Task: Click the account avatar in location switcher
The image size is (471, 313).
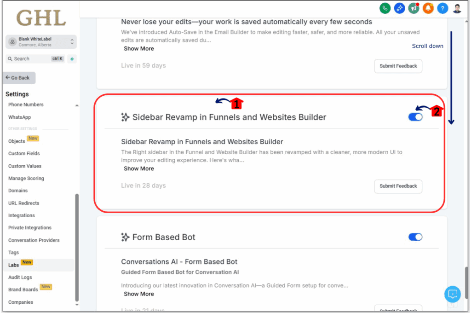Action: [x=12, y=42]
